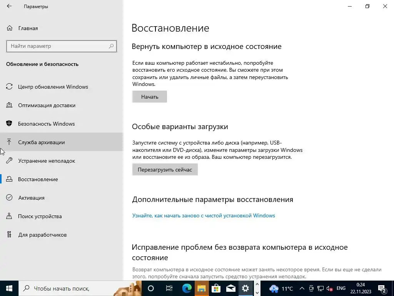
Task: Click the magnifier icon in search box
Action: [x=111, y=46]
